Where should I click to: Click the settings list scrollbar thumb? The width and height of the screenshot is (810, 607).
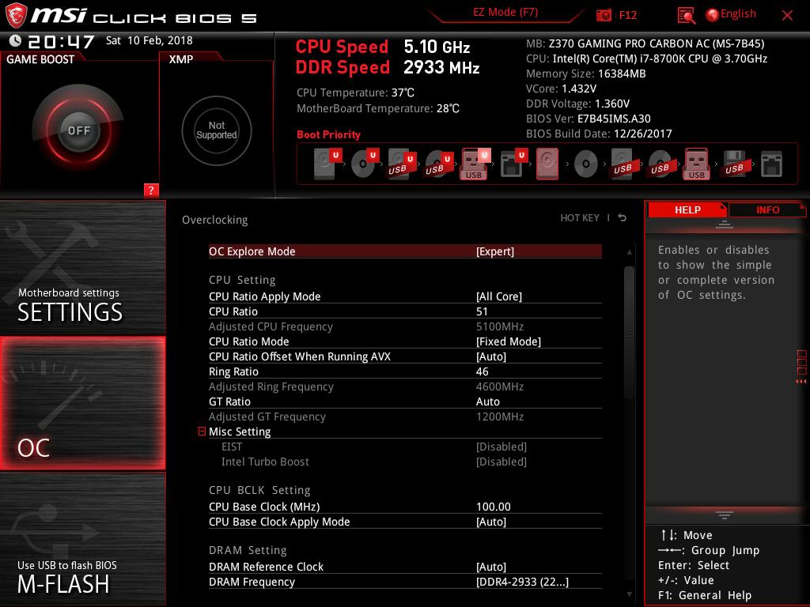[x=629, y=332]
